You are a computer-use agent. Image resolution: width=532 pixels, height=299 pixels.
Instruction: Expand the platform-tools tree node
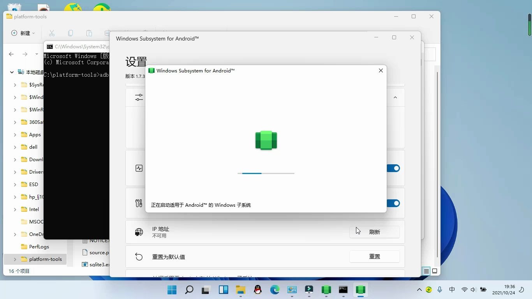click(x=15, y=259)
